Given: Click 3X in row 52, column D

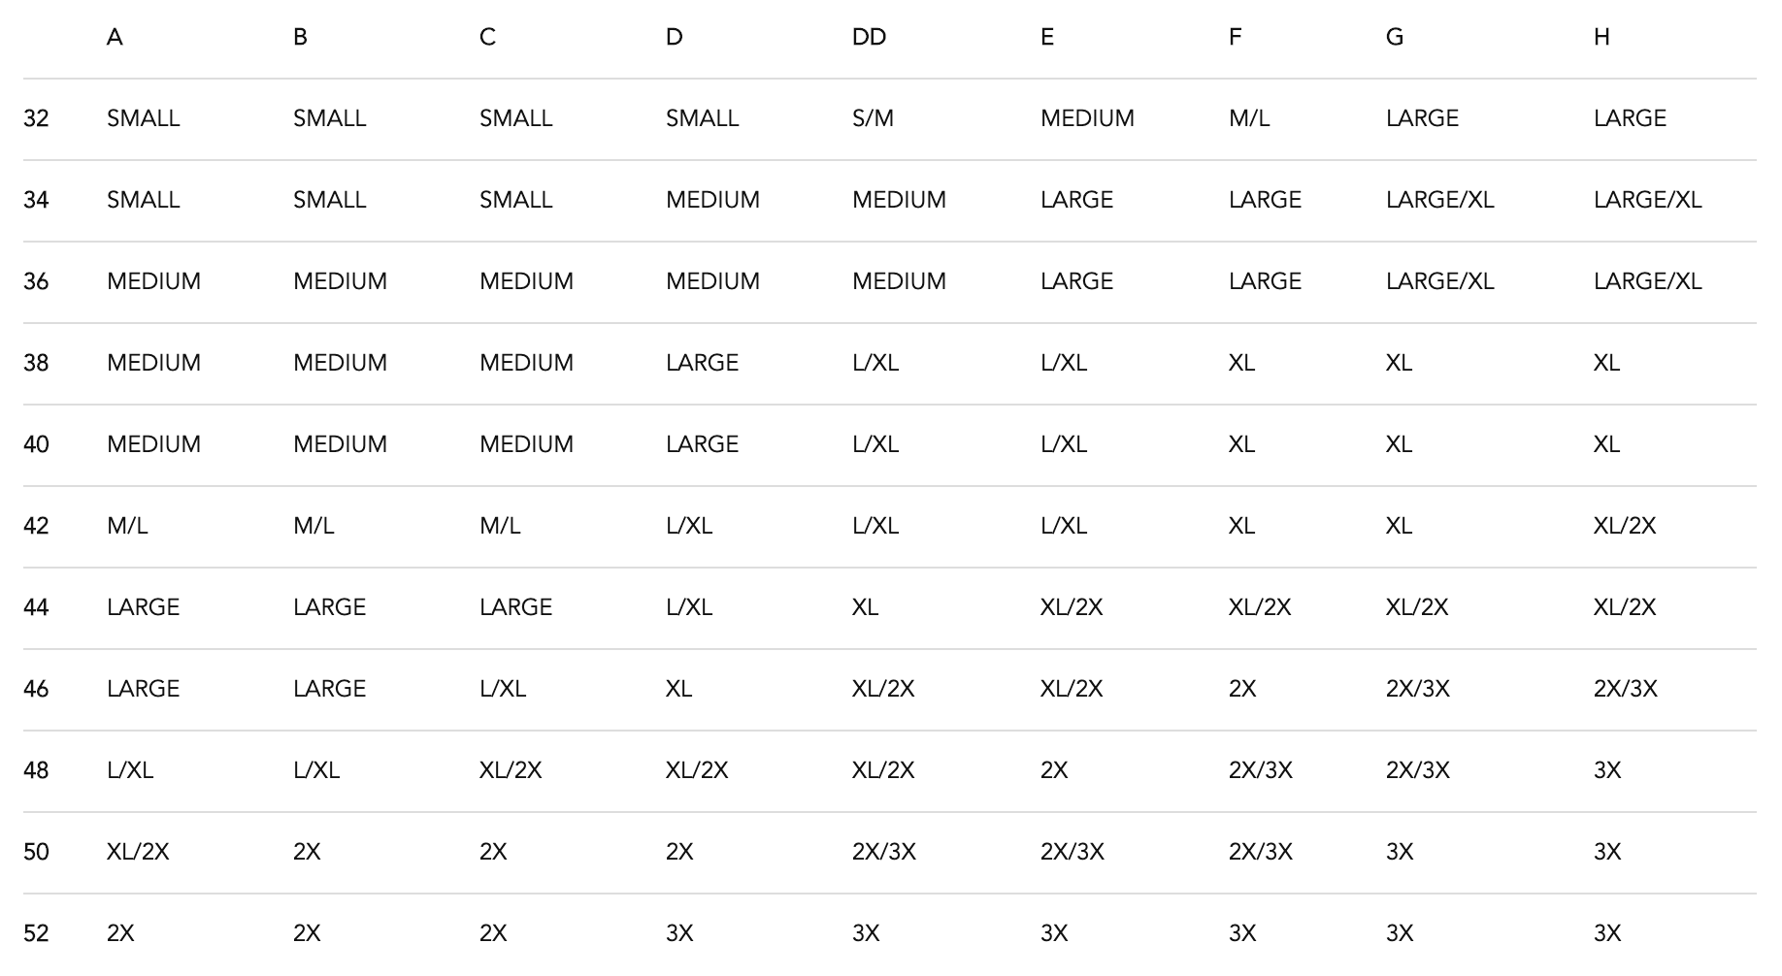Looking at the screenshot, I should pos(679,933).
